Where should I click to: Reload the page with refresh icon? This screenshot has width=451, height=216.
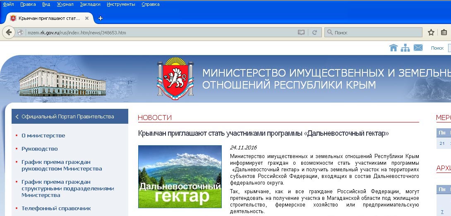click(314, 33)
